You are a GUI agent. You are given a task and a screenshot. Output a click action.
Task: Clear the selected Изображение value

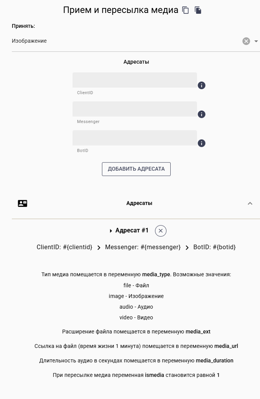point(246,41)
